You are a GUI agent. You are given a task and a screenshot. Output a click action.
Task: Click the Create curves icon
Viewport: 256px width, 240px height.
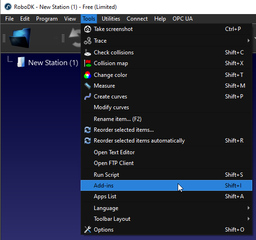88,97
